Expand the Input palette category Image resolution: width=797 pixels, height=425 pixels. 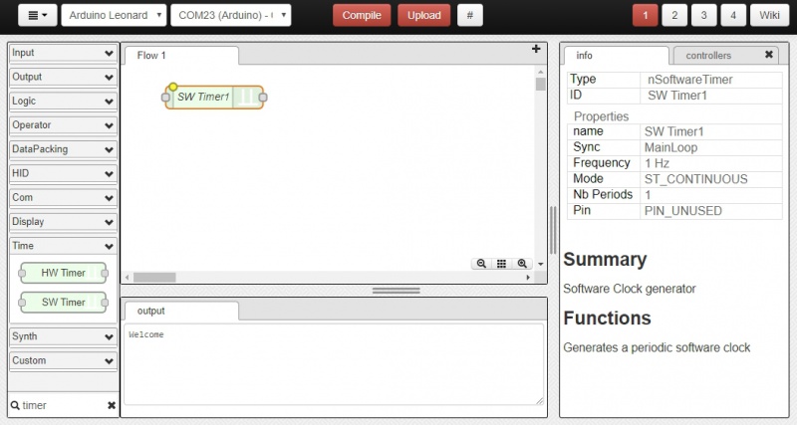63,53
